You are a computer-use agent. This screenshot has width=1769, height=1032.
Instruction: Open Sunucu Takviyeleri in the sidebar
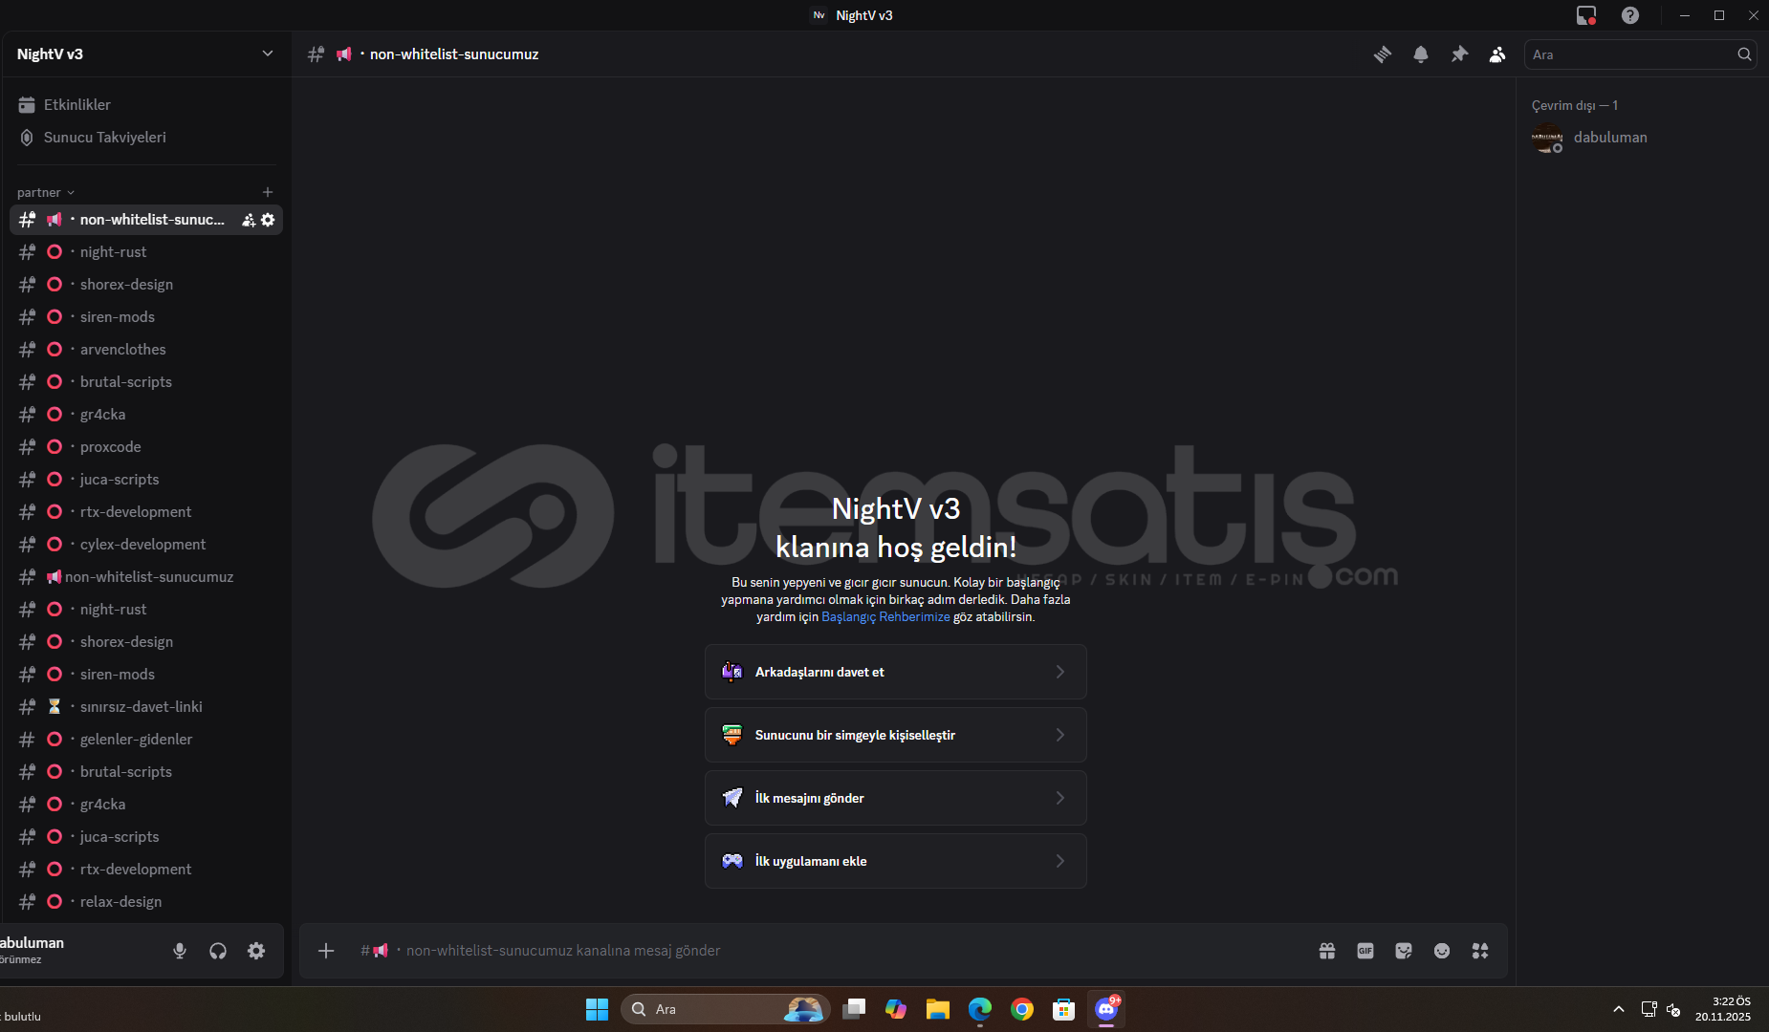[x=104, y=138]
